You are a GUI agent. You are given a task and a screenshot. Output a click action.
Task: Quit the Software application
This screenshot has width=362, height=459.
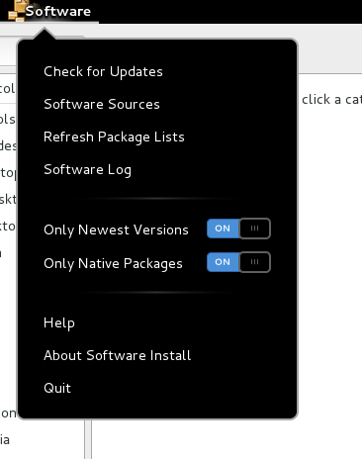57,388
